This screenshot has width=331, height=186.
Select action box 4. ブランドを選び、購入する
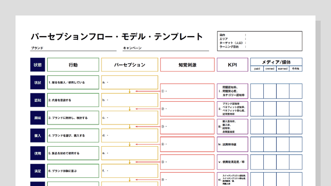(73, 135)
